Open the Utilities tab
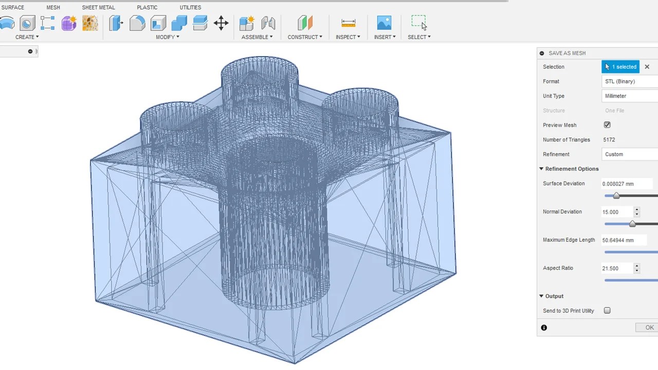 point(190,8)
